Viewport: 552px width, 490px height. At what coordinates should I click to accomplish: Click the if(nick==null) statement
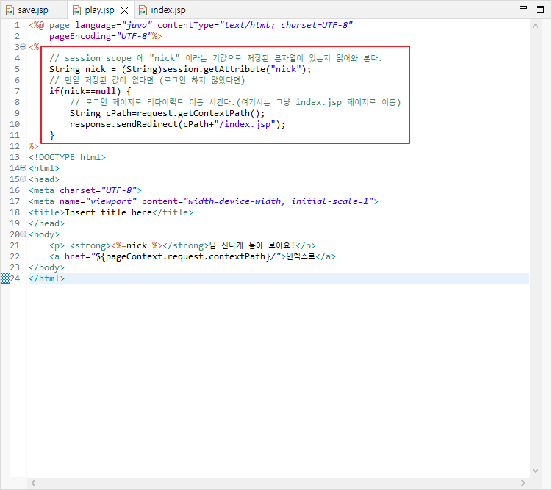coord(90,91)
